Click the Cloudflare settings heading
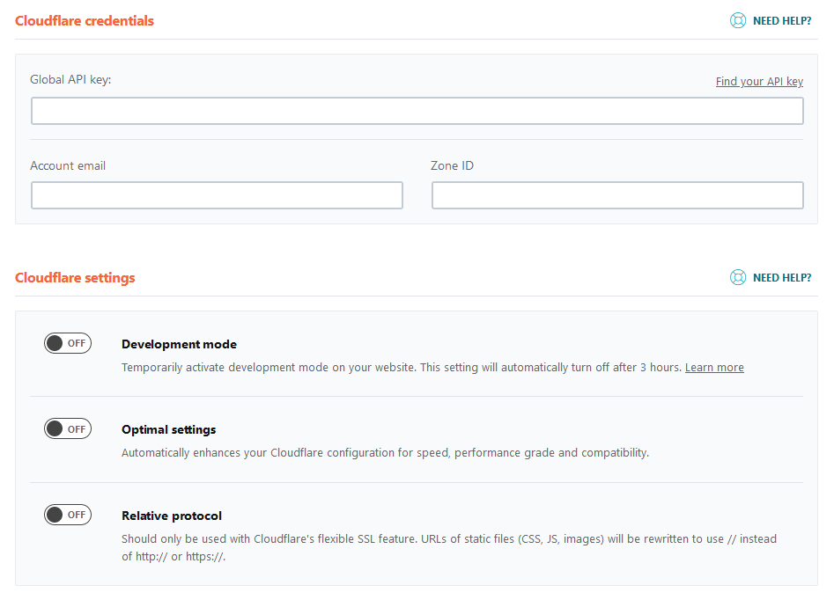The height and width of the screenshot is (600, 834). (75, 277)
